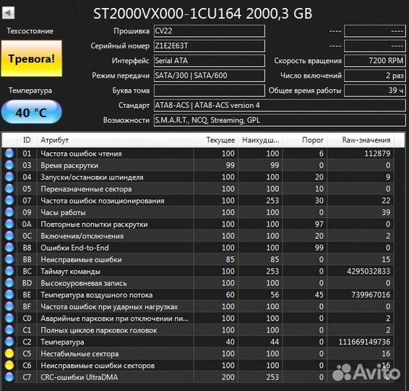The height and width of the screenshot is (391, 409).
Task: Select the row Частота ошибок чтения
Action: [x=198, y=154]
